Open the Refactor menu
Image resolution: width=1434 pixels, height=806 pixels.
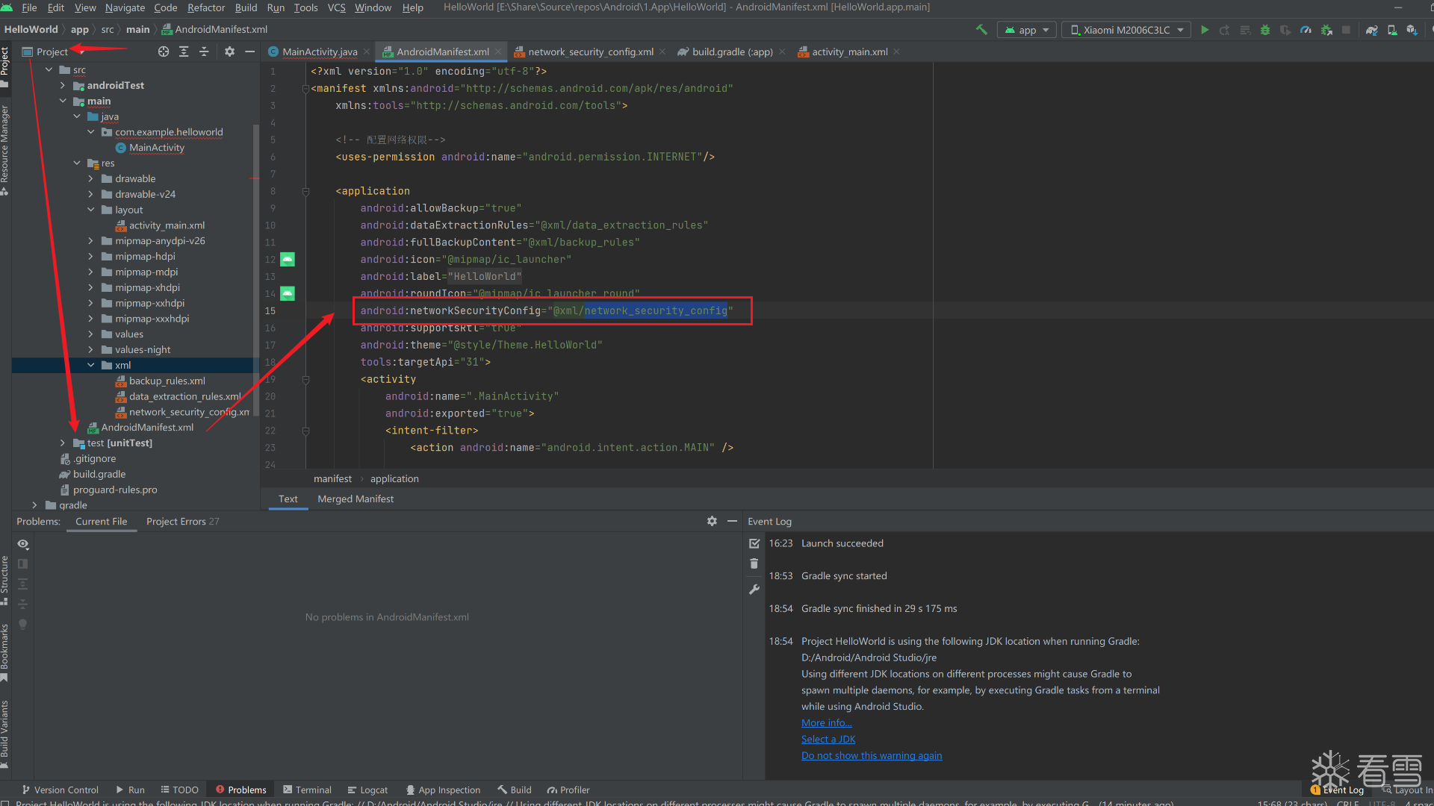coord(205,7)
